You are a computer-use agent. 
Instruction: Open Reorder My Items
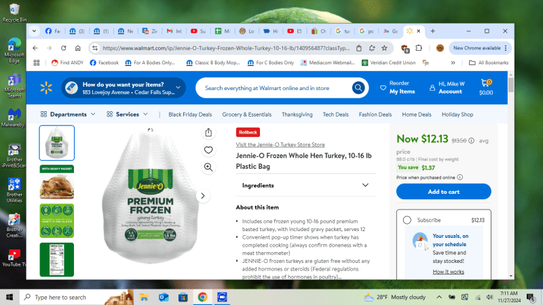coord(398,87)
